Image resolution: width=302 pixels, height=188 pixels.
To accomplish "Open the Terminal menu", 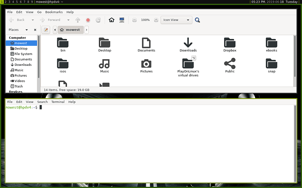I will pos(58,102).
